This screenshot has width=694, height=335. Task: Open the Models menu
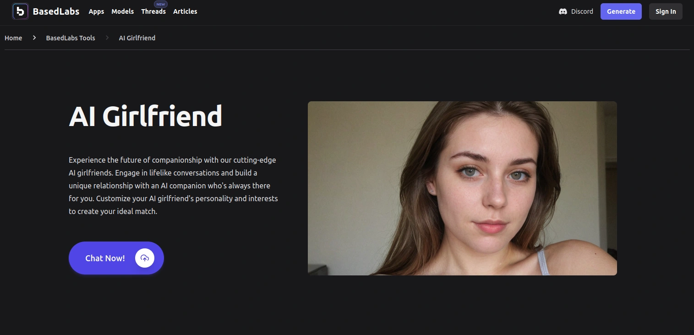click(123, 11)
